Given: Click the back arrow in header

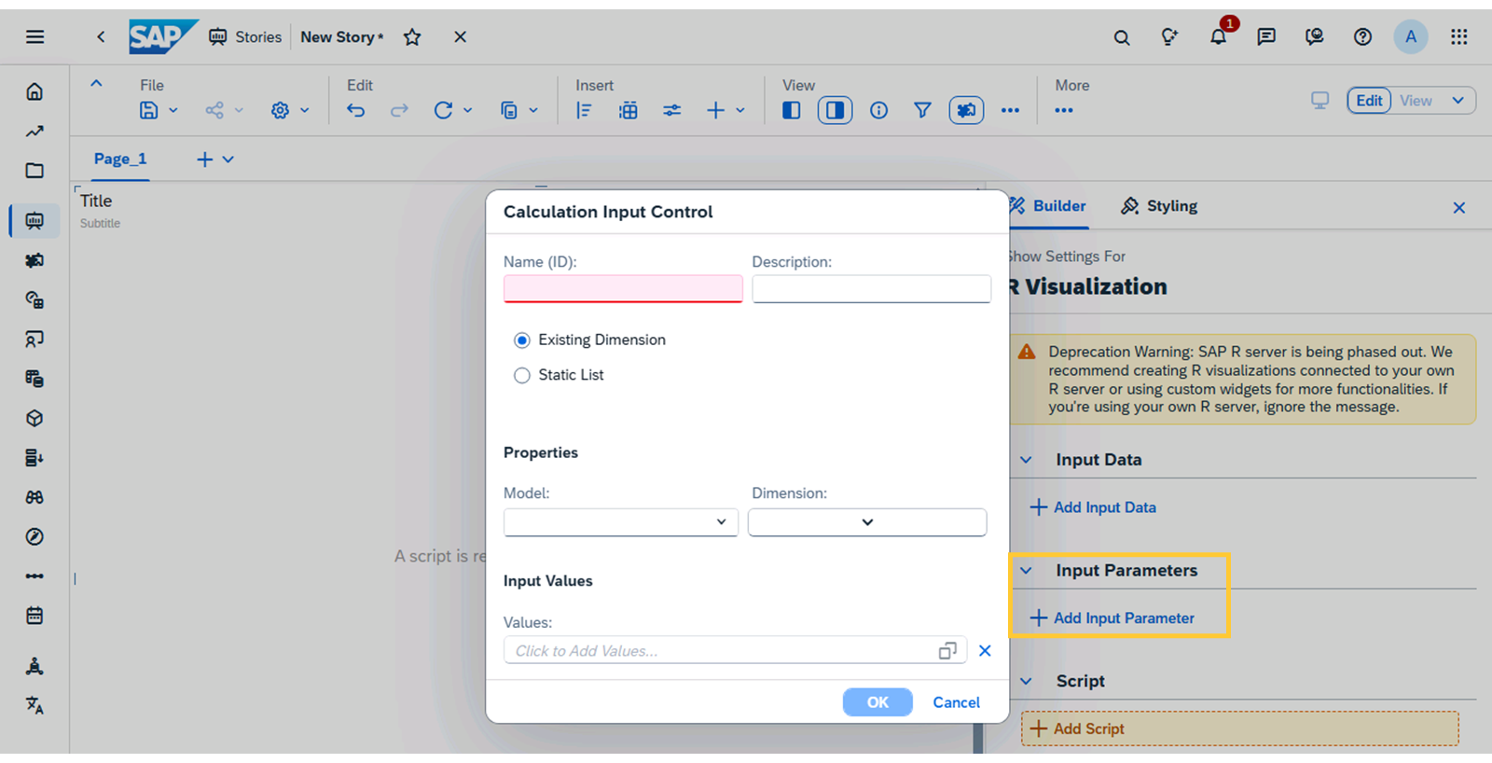Looking at the screenshot, I should 101,37.
